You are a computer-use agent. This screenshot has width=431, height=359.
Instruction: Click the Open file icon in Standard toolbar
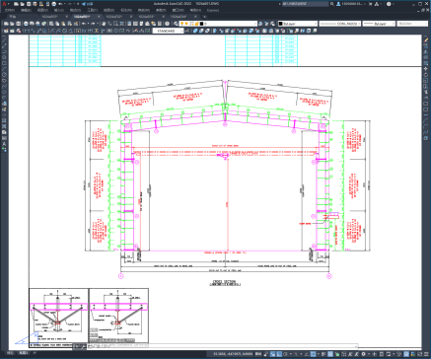[x=12, y=24]
